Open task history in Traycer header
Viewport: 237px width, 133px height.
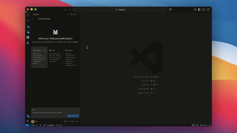(72, 14)
